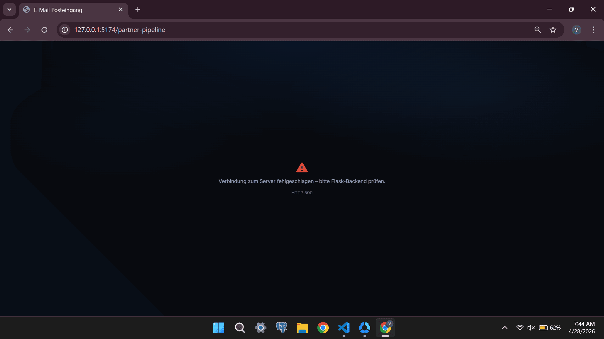Reload the partner-pipeline page
This screenshot has height=339, width=604.
point(44,30)
